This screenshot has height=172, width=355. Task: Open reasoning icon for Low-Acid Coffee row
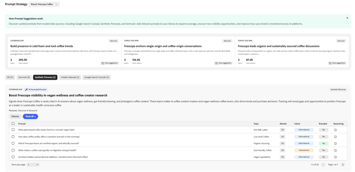[x=336, y=137]
